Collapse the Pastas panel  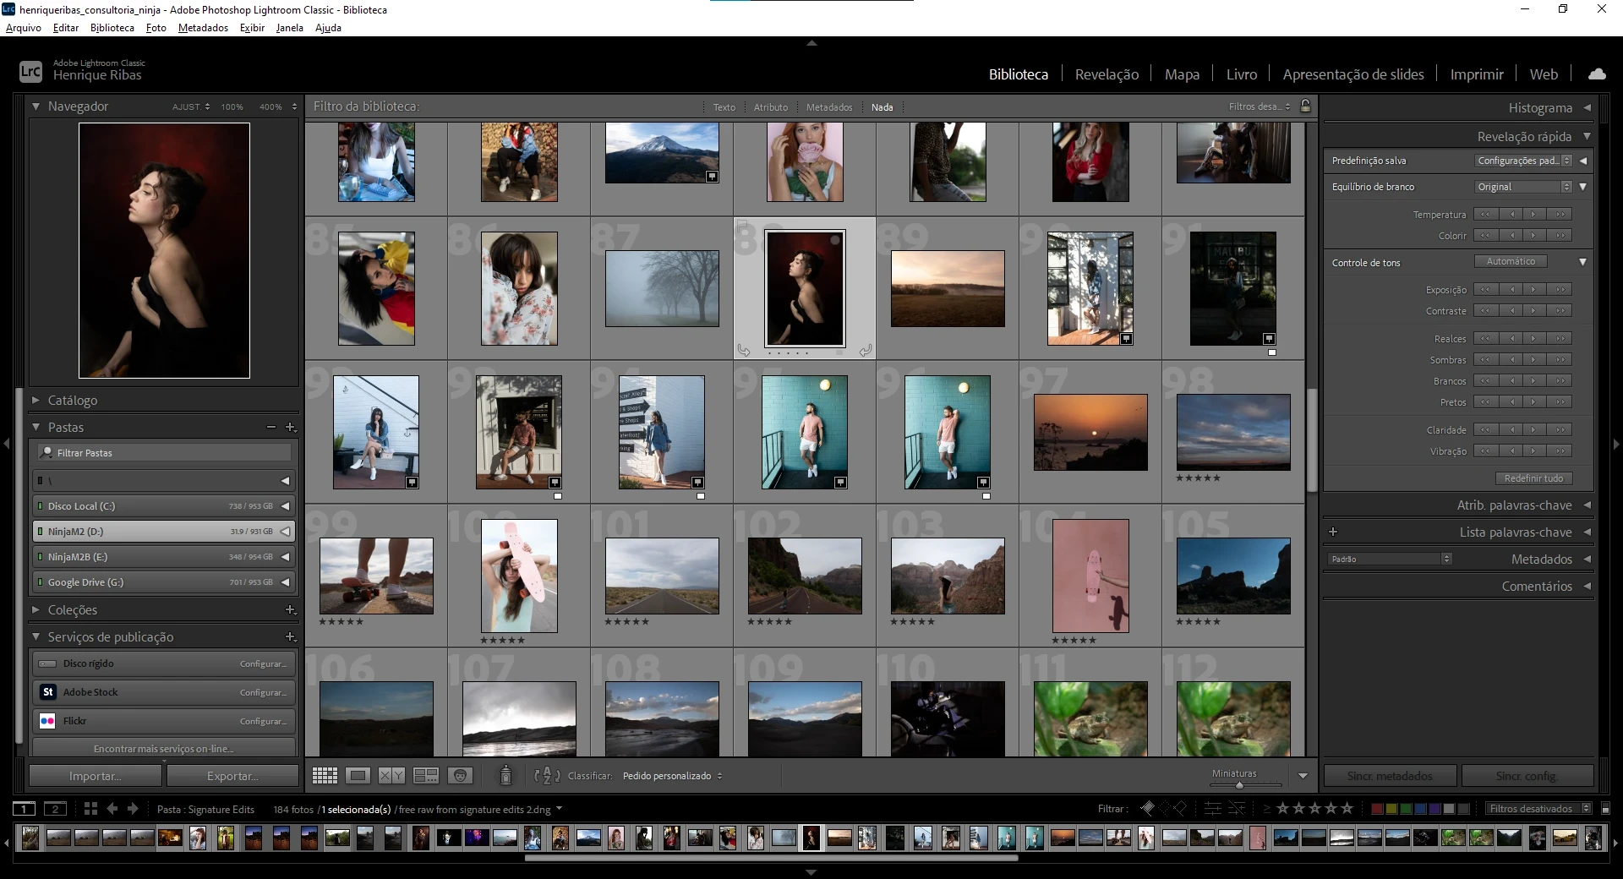[36, 427]
